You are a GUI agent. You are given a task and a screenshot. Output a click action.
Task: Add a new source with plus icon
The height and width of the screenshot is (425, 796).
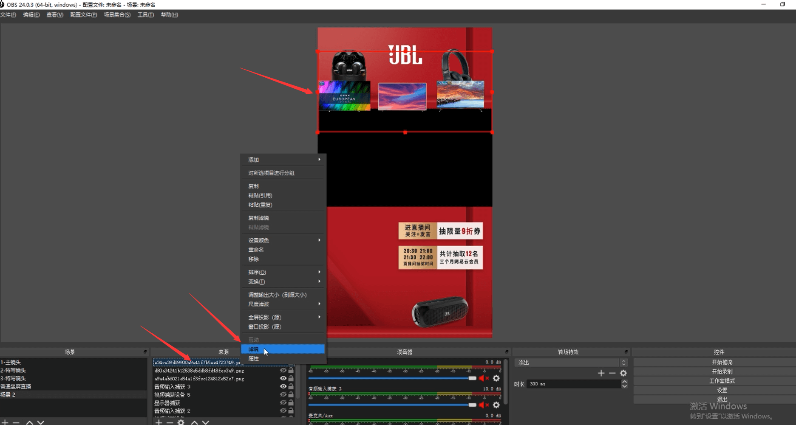(159, 422)
